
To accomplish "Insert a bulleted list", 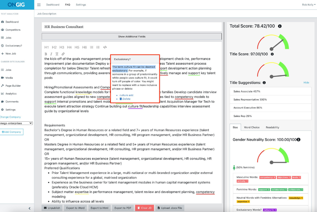I will (91, 47).
